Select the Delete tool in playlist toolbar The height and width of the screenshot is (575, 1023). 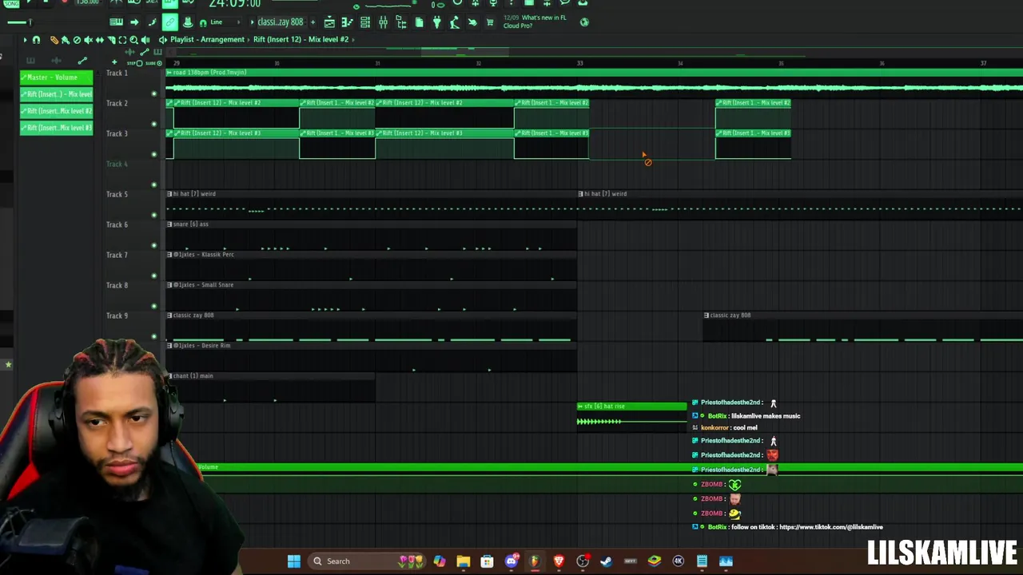[x=77, y=39]
